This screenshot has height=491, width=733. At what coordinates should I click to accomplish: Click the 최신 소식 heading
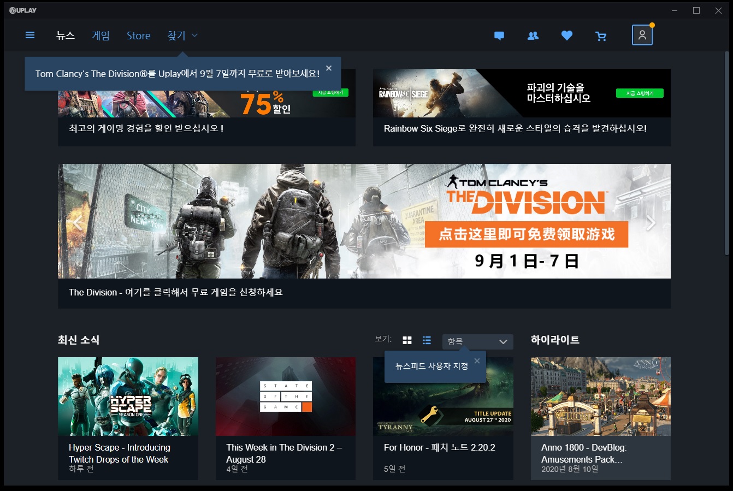(x=79, y=340)
